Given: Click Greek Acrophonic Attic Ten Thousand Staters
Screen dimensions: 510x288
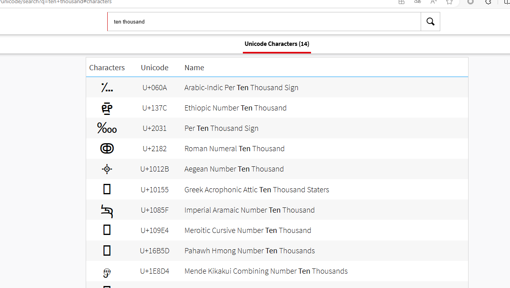Looking at the screenshot, I should coord(257,189).
